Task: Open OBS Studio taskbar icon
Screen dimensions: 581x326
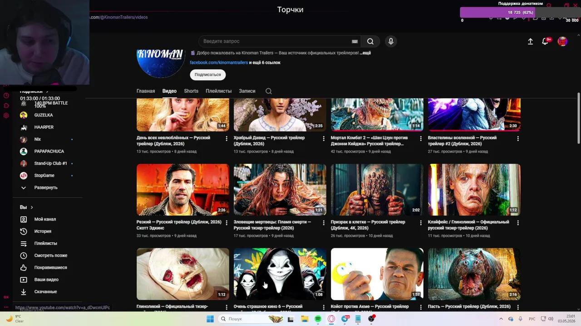Action: [372, 319]
